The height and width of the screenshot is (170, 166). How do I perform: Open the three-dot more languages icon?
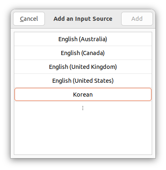pyautogui.click(x=83, y=108)
